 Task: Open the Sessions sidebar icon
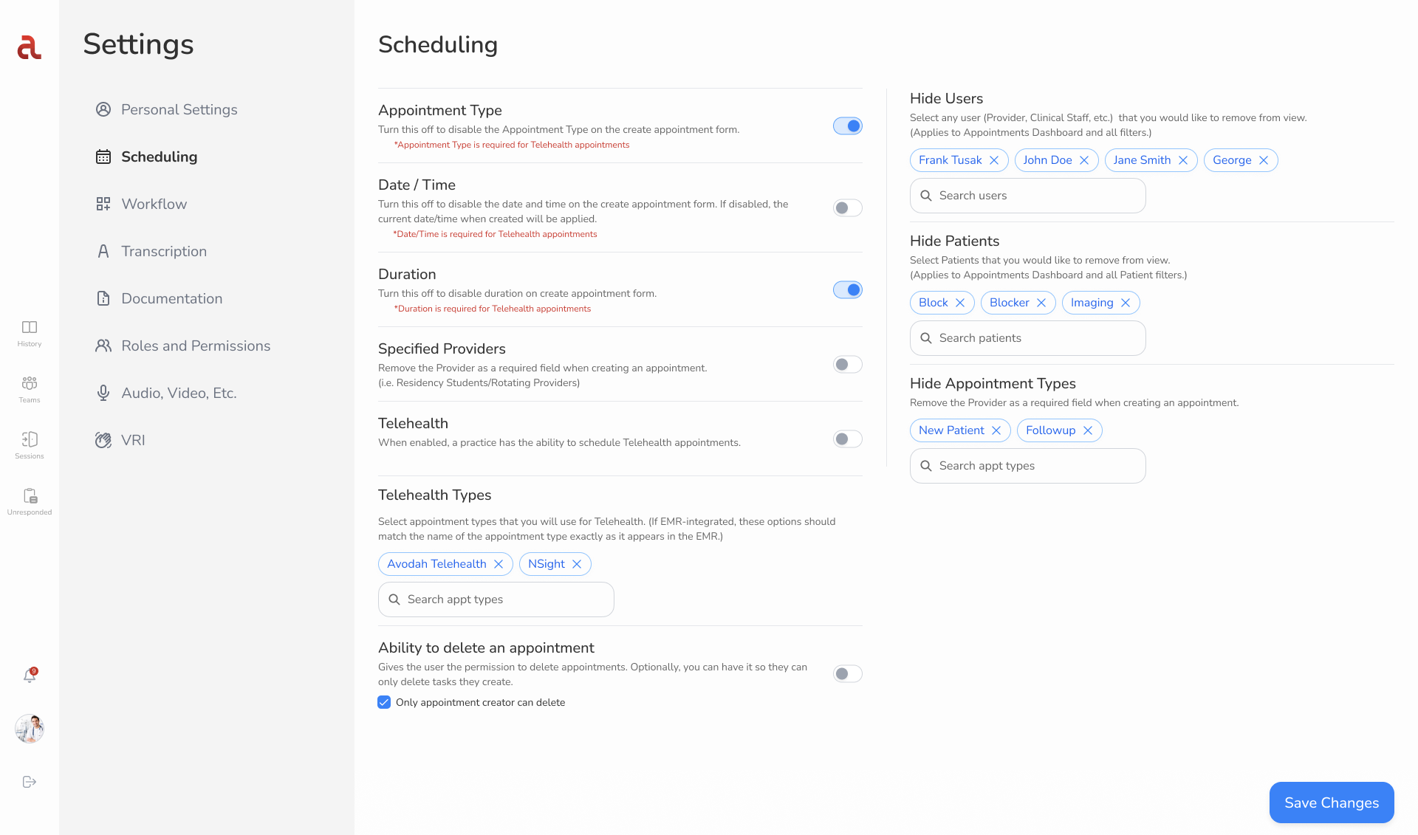30,446
